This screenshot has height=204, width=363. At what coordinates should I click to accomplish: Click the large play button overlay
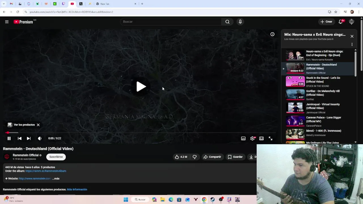[141, 87]
